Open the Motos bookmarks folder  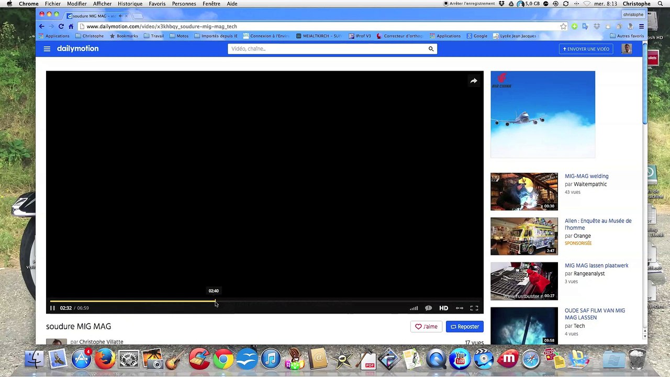179,36
